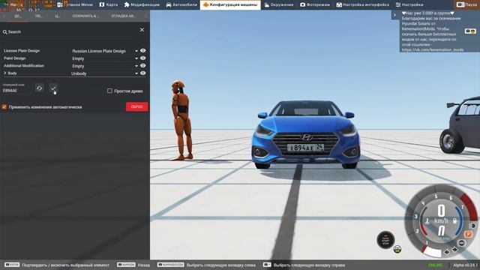Expand the Body tree row
Screen dimensions: 480x270
pos(5,73)
